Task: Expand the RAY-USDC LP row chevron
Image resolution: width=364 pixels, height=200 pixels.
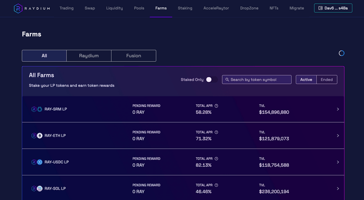Action: 338,162
